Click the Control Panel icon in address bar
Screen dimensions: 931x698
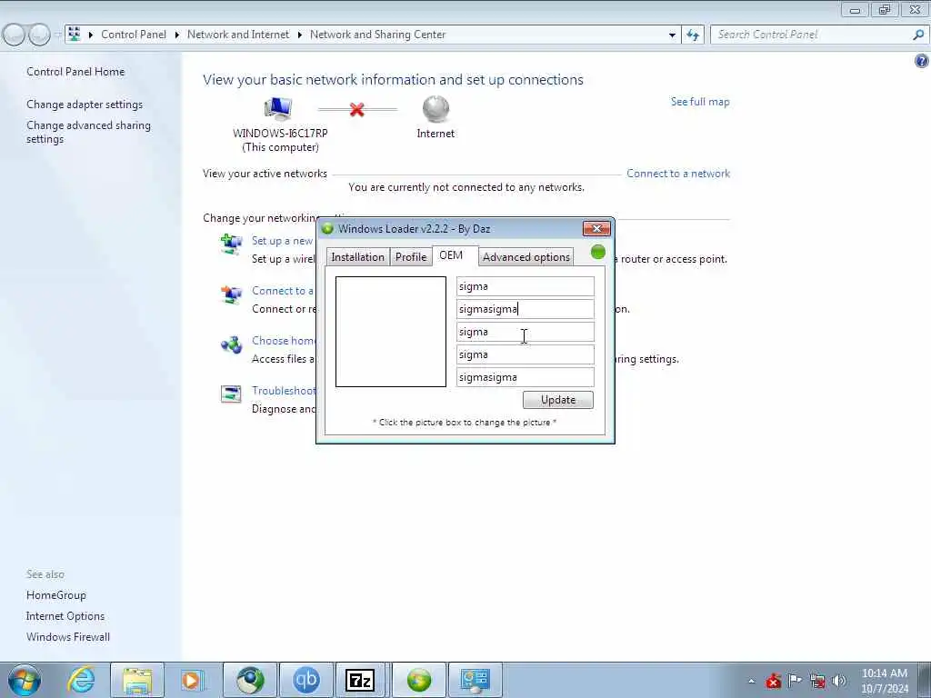point(75,34)
